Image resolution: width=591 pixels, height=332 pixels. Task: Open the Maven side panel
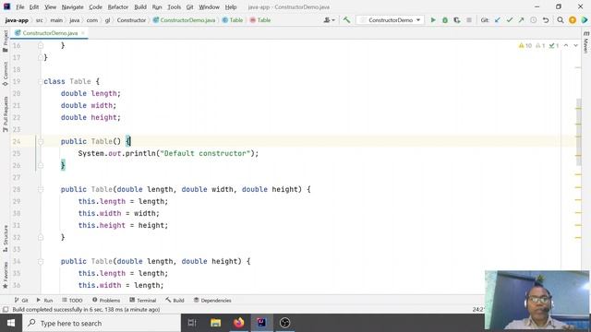coord(586,42)
